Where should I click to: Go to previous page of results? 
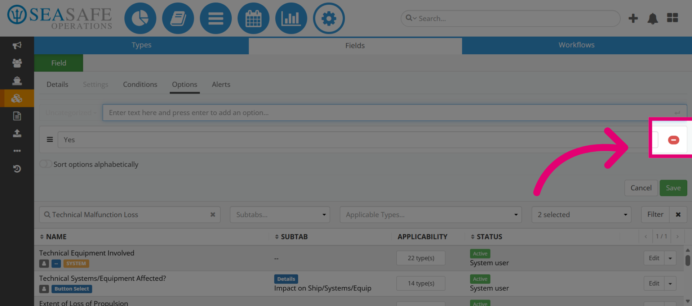646,237
